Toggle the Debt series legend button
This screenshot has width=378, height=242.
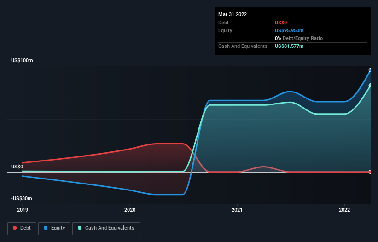(x=22, y=228)
